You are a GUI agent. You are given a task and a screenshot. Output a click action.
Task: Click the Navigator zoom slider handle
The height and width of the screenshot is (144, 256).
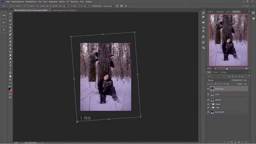pyautogui.click(x=227, y=69)
